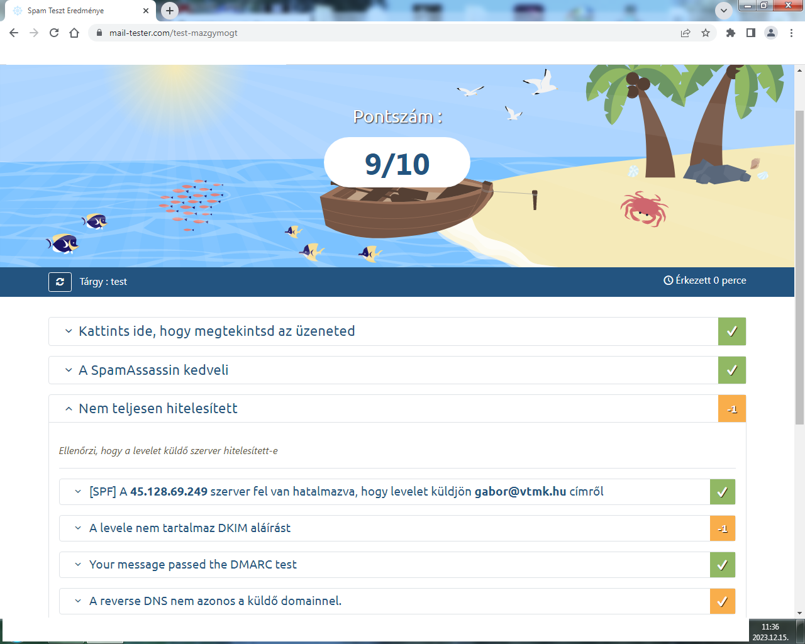Click orange -1 badge on the DKIM row
This screenshot has width=805, height=644.
(x=723, y=528)
